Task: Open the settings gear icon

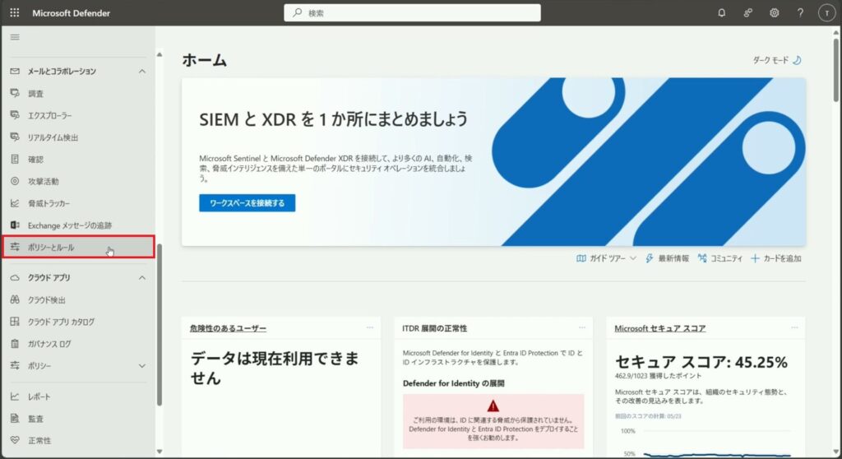Action: coord(775,13)
